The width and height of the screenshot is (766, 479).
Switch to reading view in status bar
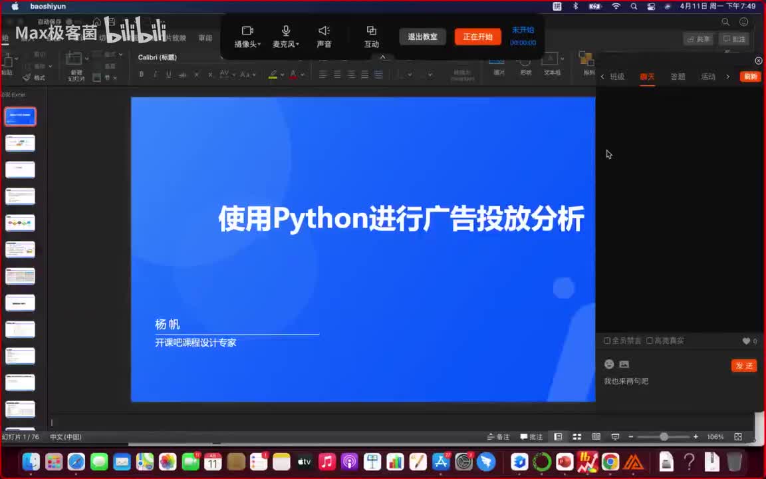point(596,436)
